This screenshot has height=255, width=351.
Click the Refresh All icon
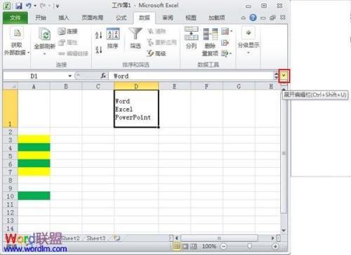pos(44,40)
